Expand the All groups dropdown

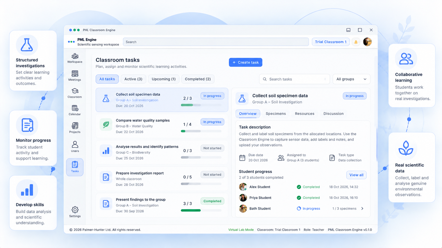pyautogui.click(x=351, y=79)
